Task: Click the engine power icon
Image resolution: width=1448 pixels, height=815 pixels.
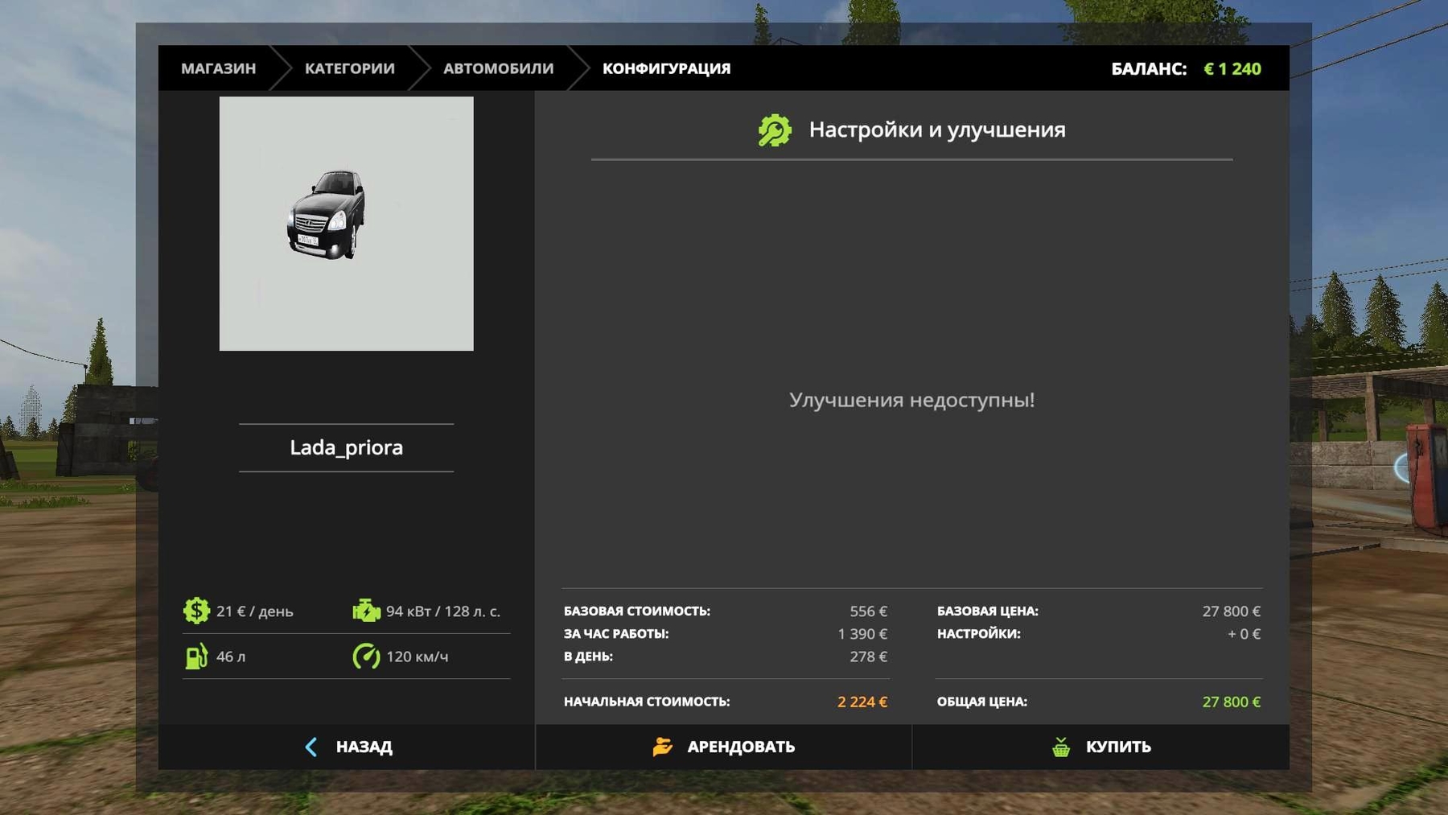Action: tap(366, 611)
